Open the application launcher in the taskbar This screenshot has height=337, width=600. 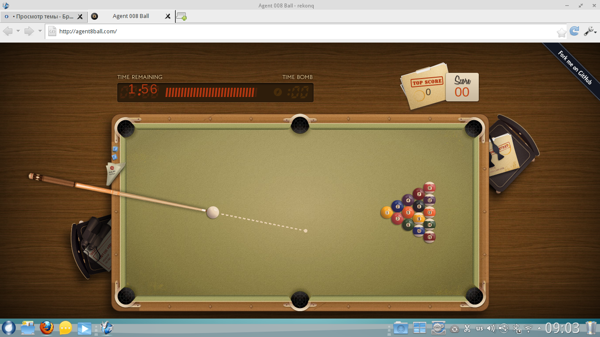(9, 328)
